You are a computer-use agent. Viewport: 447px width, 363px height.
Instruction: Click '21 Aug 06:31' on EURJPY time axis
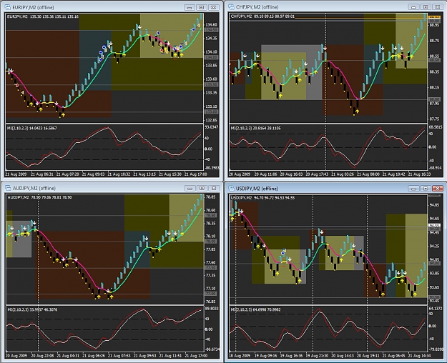tap(42, 174)
